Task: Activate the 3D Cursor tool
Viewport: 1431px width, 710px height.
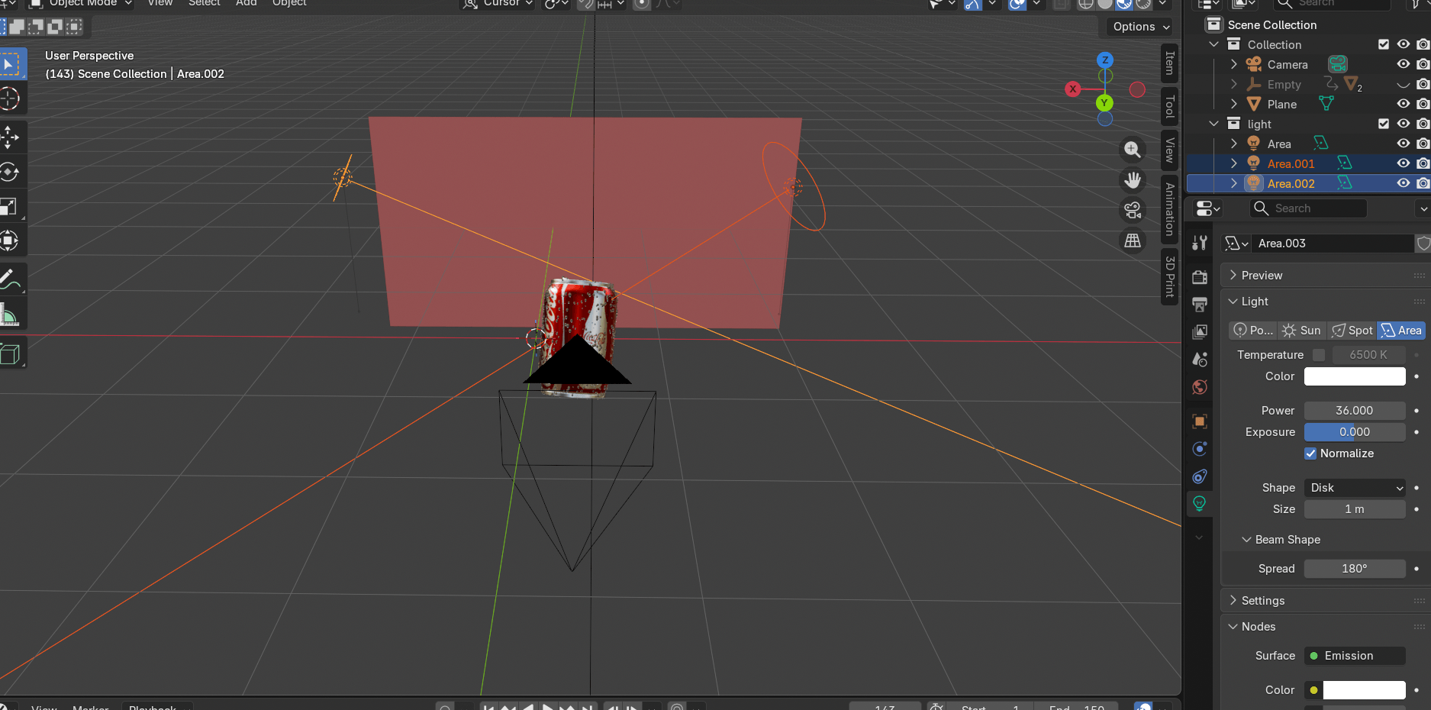Action: [10, 98]
